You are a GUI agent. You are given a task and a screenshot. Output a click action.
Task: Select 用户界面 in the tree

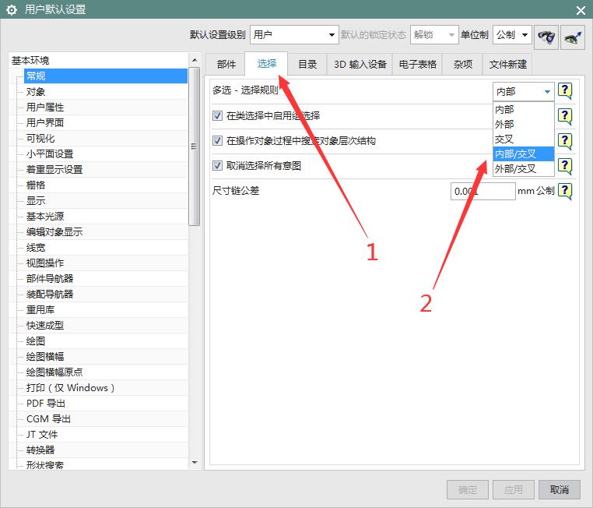pos(45,122)
